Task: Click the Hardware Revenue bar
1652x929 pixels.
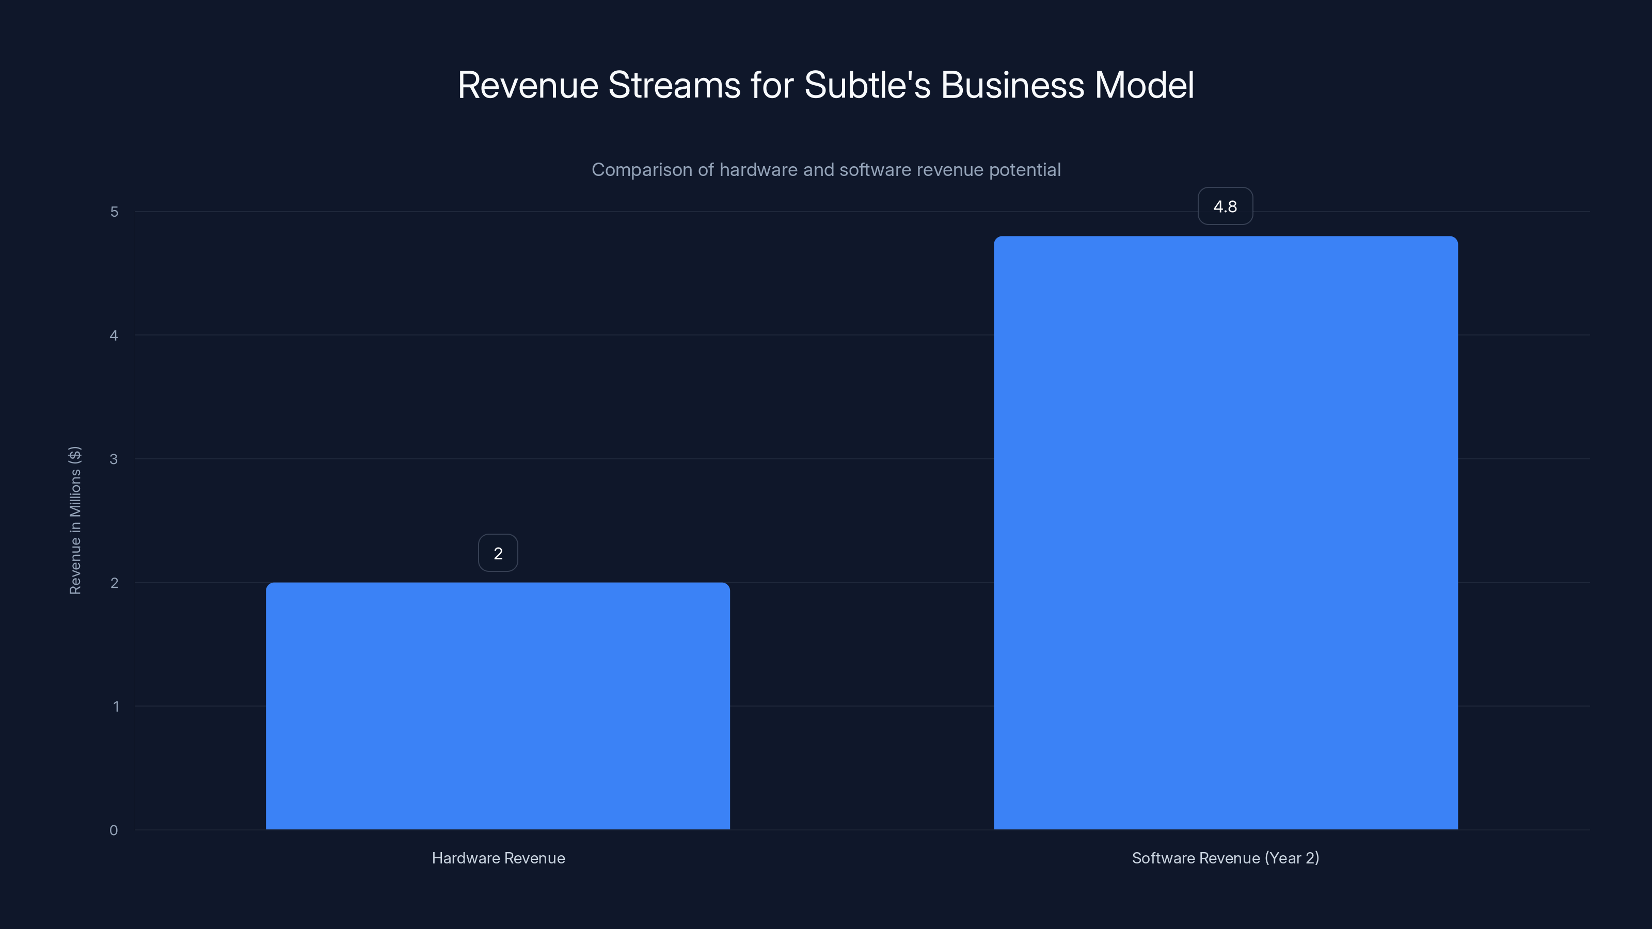Action: [499, 705]
